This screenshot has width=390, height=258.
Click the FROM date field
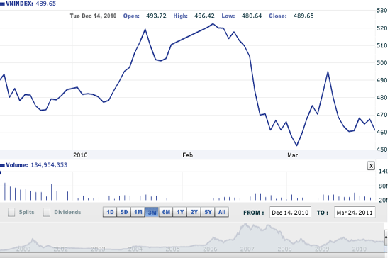point(290,213)
